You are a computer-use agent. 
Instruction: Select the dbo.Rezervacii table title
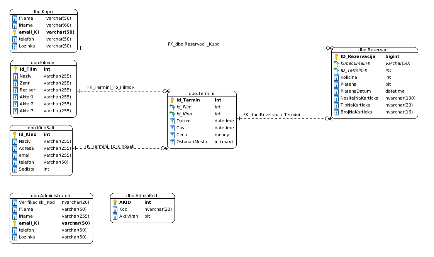point(374,50)
